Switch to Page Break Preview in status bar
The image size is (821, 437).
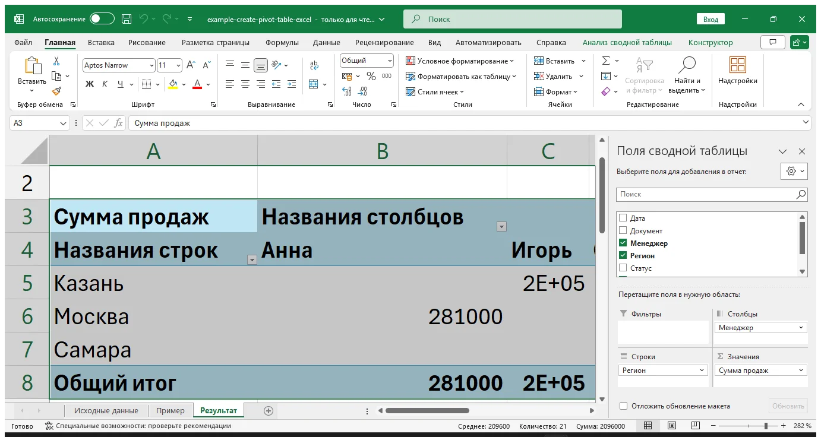coord(694,426)
